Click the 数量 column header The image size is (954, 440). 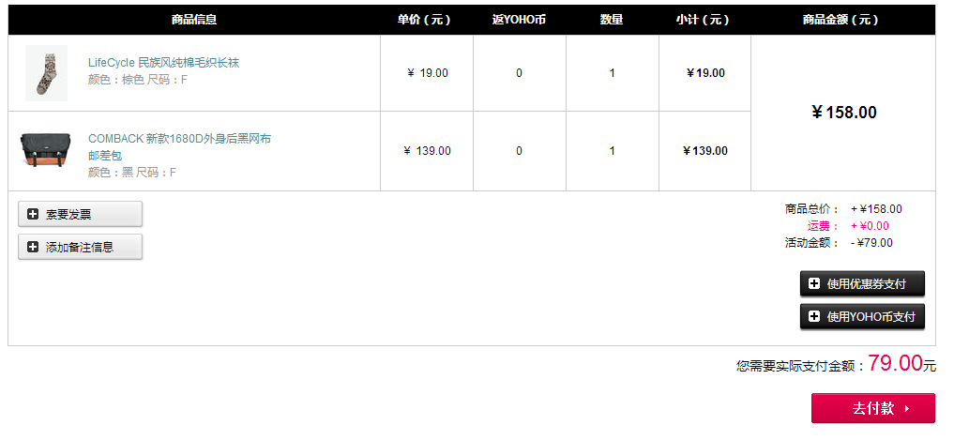click(x=612, y=20)
